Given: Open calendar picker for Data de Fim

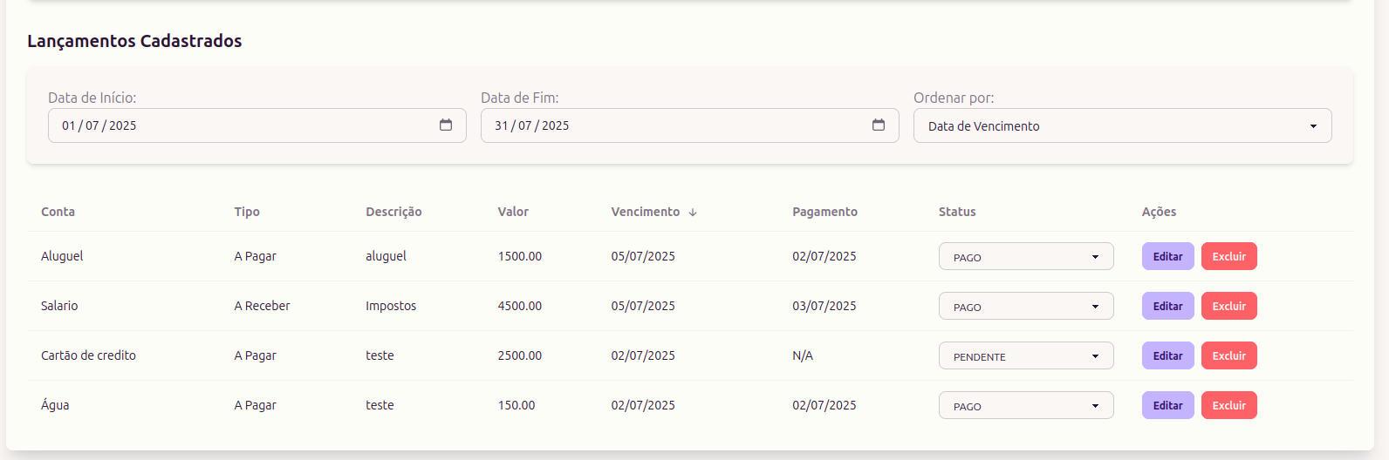Looking at the screenshot, I should 879,125.
